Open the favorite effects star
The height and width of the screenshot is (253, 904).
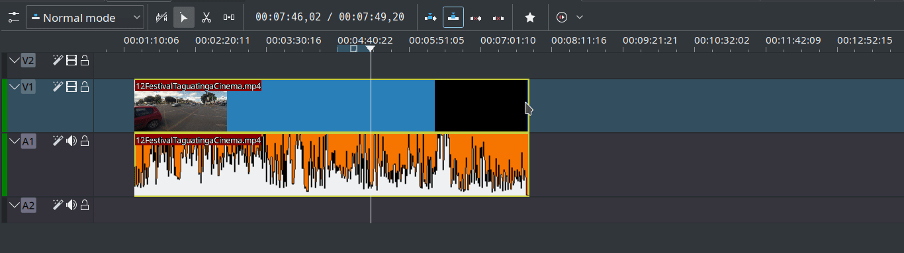[x=529, y=18]
